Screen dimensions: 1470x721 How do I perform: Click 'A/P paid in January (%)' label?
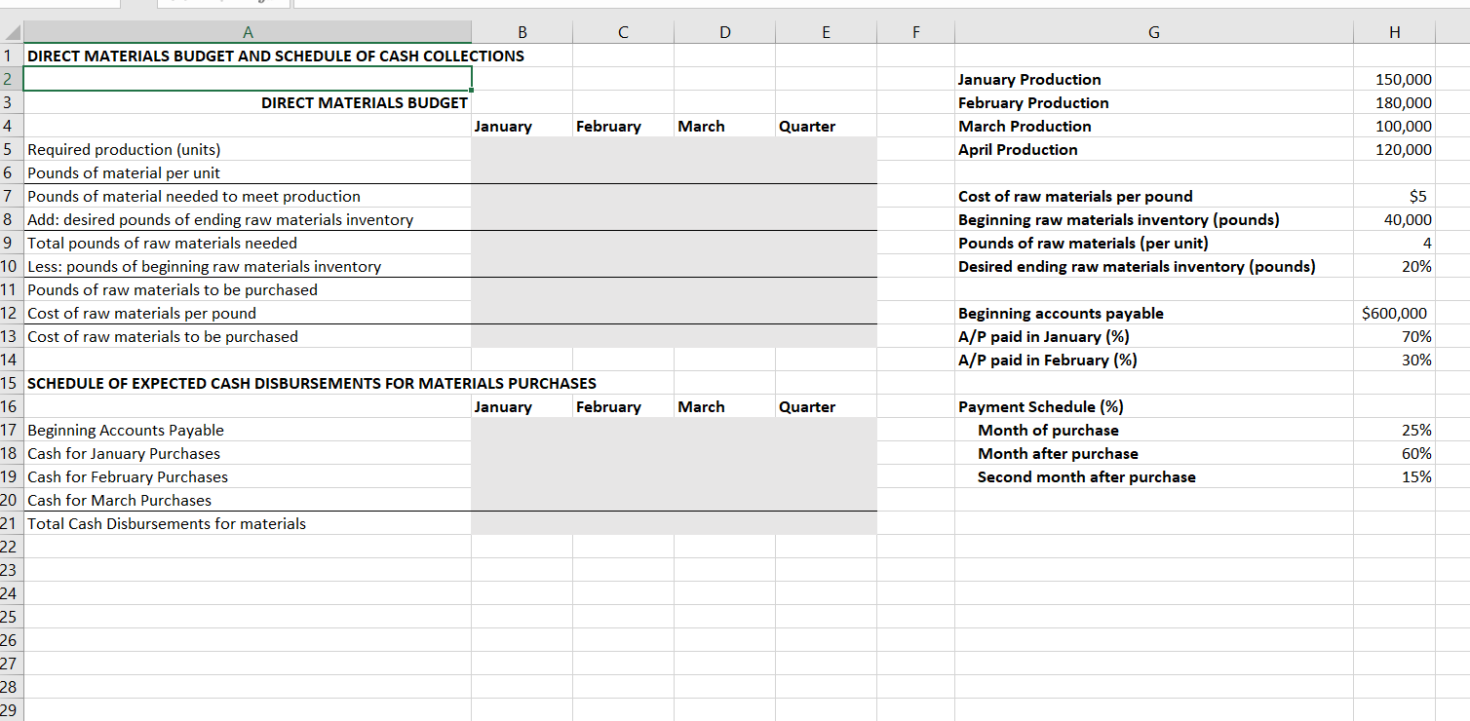coord(1044,337)
